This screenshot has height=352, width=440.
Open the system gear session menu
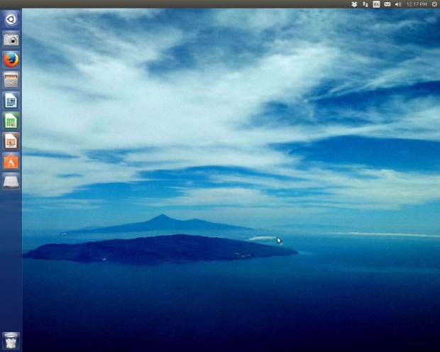434,4
